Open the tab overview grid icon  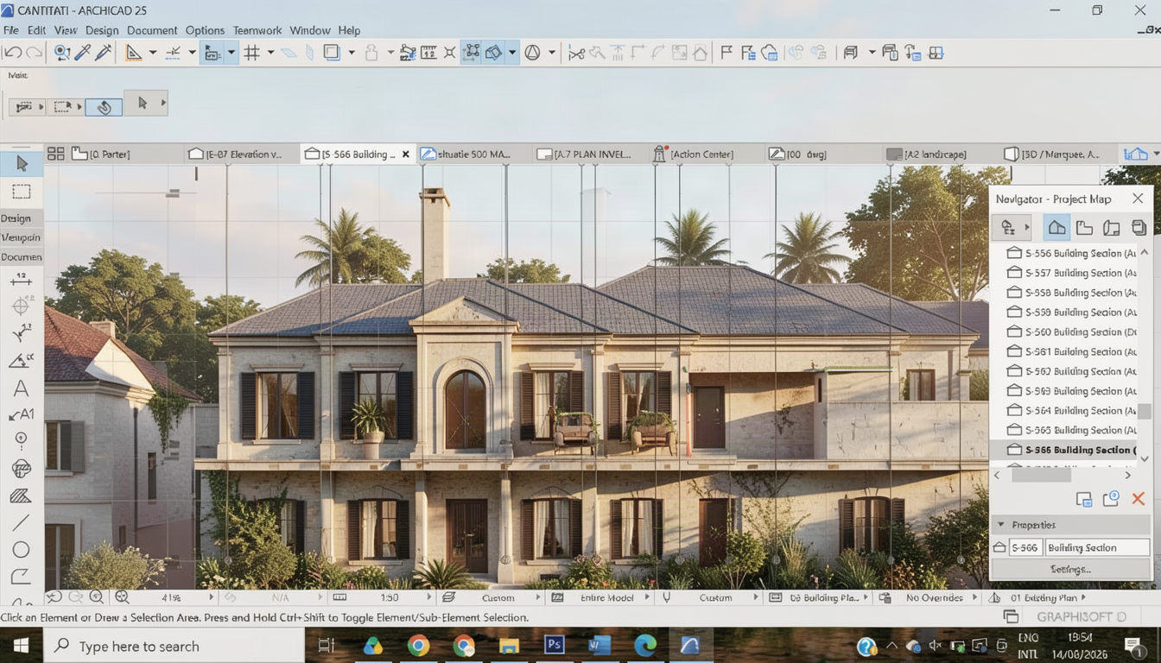[55, 154]
